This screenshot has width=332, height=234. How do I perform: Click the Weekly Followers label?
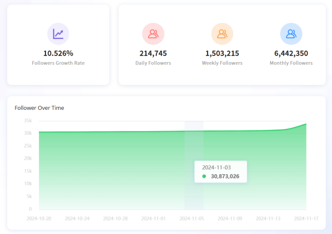tap(222, 63)
